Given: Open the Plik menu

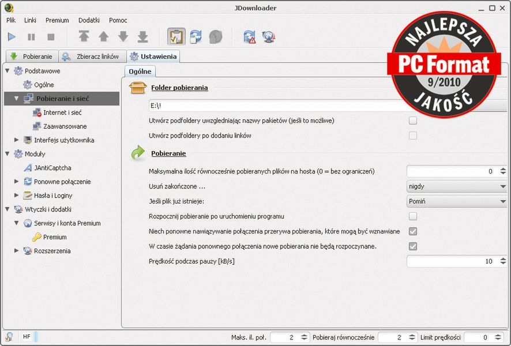Looking at the screenshot, I should tap(11, 20).
